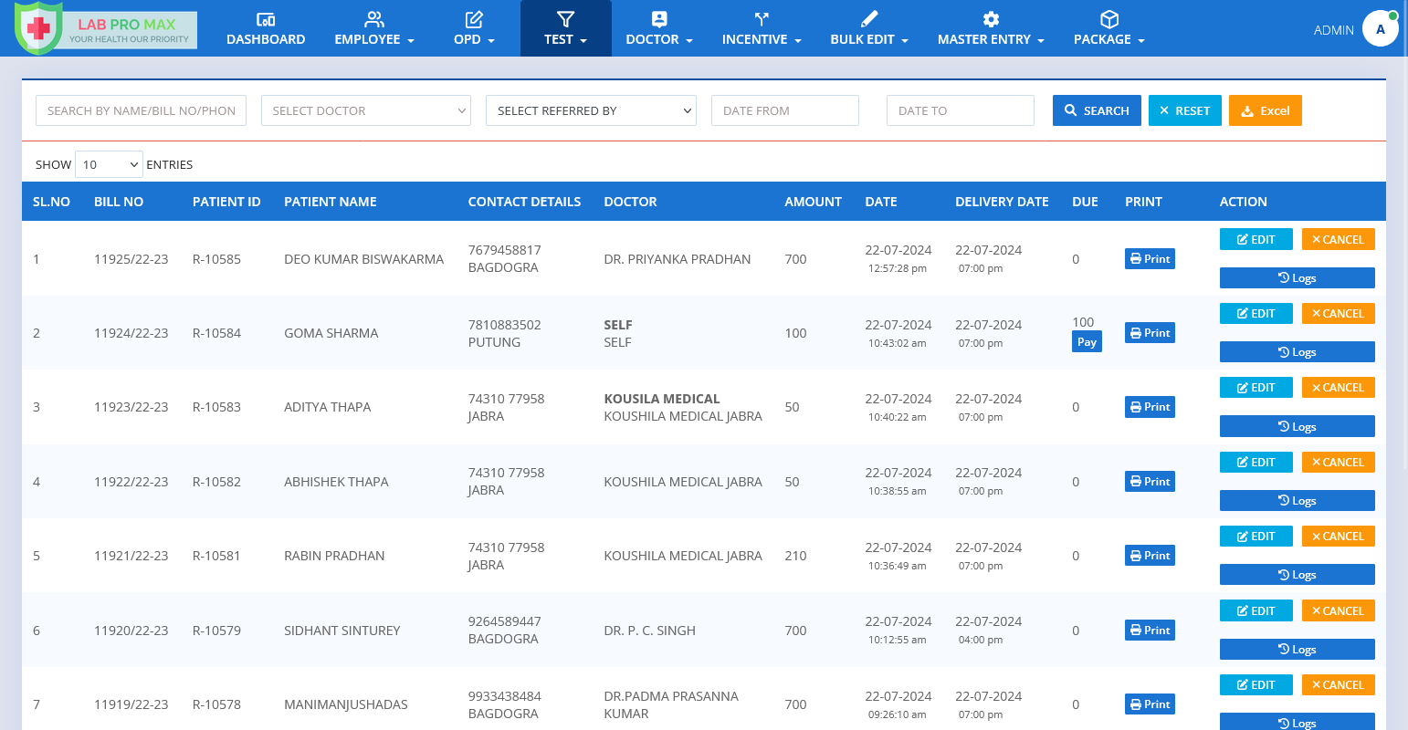Click the Bulk Edit pencil icon
This screenshot has width=1408, height=730.
point(868,19)
